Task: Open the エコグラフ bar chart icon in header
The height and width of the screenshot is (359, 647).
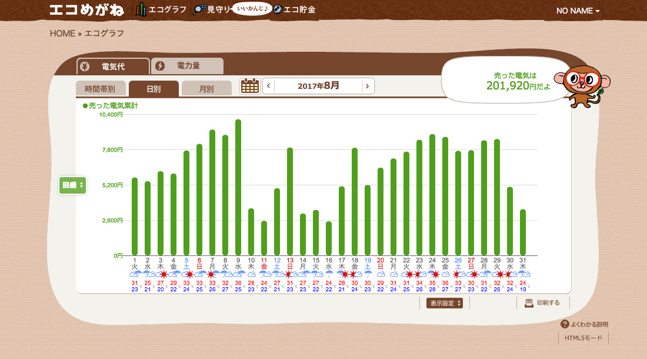Action: click(x=141, y=9)
